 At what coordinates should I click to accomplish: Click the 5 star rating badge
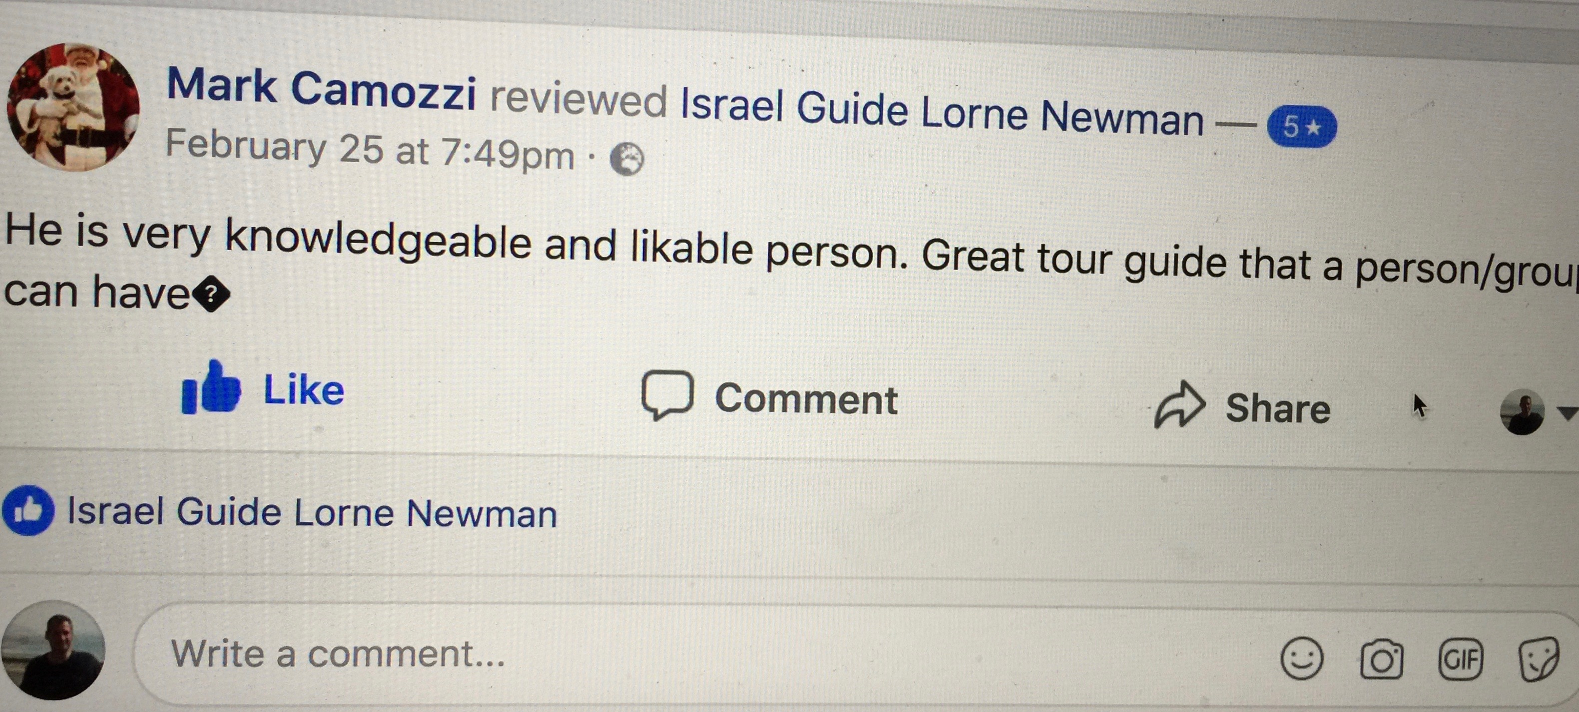tap(1301, 127)
